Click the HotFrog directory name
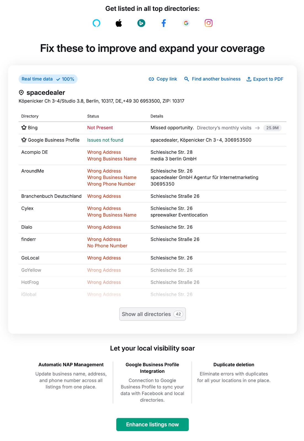 click(x=30, y=282)
